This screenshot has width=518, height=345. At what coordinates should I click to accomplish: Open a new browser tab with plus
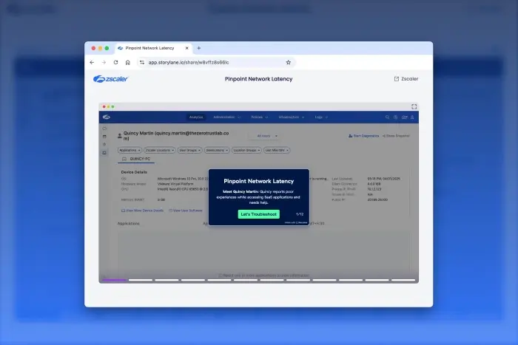[198, 48]
